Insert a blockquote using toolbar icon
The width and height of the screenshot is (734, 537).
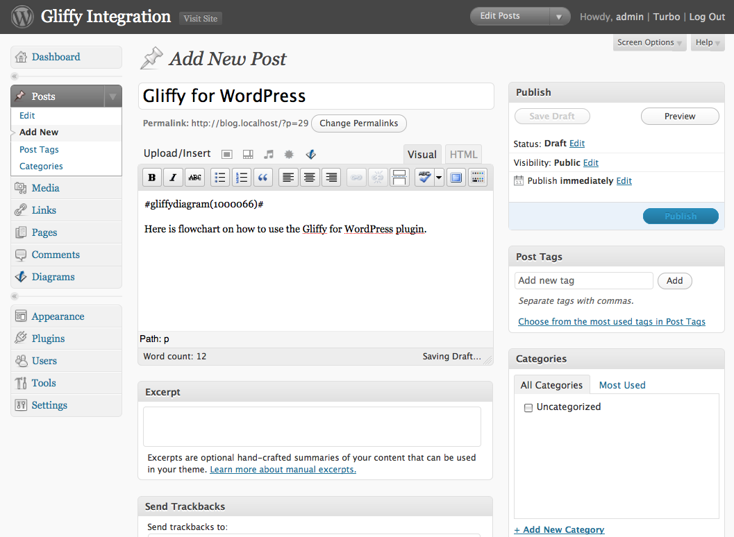click(x=263, y=178)
